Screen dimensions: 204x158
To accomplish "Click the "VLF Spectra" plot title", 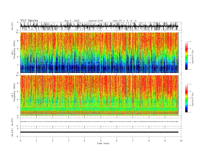I will pos(29,20).
